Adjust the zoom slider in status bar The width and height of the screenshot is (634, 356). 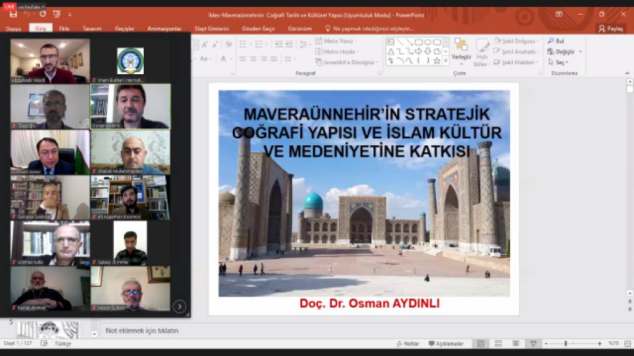(x=565, y=344)
